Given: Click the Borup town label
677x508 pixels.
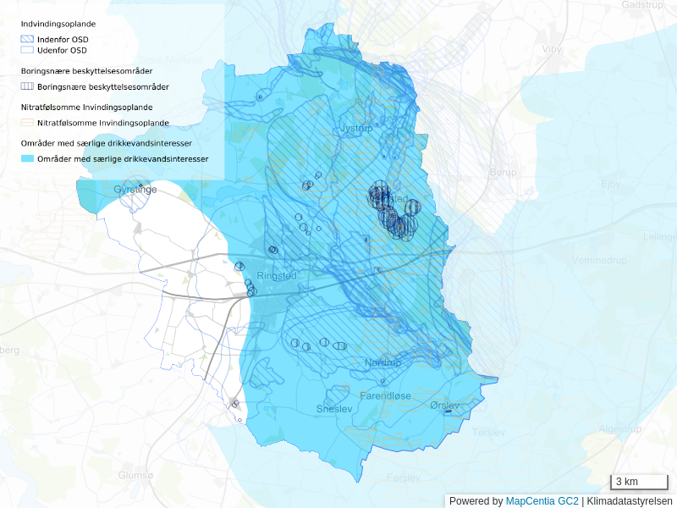Looking at the screenshot, I should 503,173.
